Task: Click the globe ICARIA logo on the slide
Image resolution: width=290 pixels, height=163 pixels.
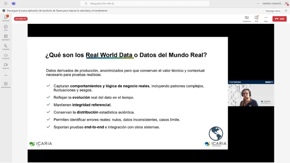Action: (216, 137)
